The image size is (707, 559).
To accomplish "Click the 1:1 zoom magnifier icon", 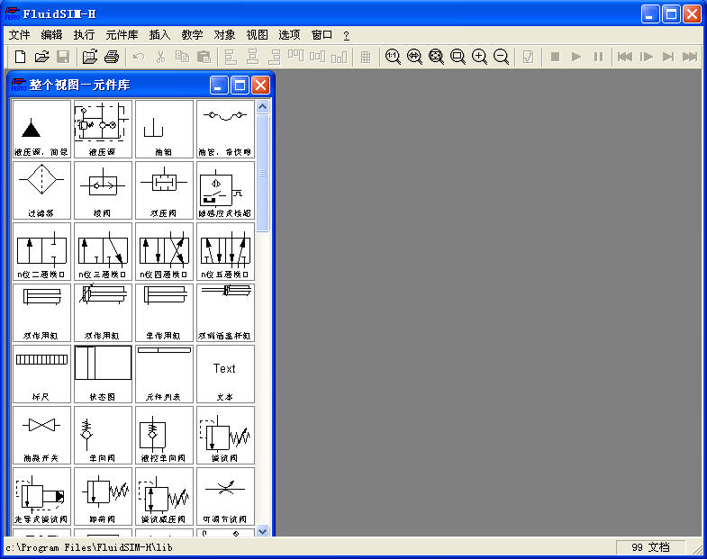I will (x=393, y=57).
